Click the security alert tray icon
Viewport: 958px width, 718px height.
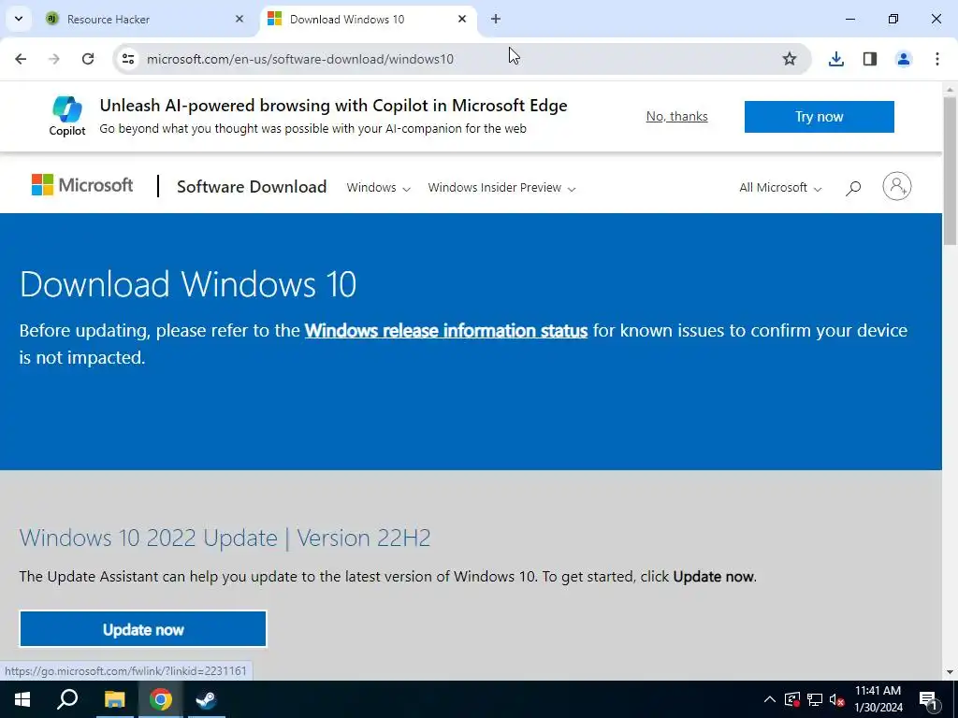coord(792,699)
